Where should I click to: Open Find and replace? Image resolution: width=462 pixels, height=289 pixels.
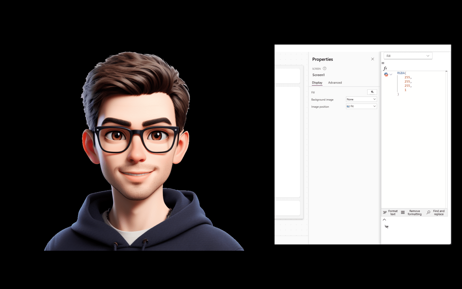point(436,213)
